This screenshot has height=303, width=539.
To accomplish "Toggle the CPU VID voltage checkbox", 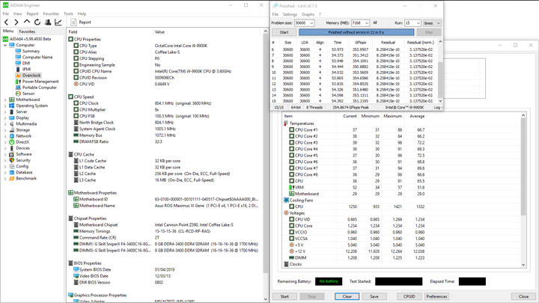I will pyautogui.click(x=291, y=219).
